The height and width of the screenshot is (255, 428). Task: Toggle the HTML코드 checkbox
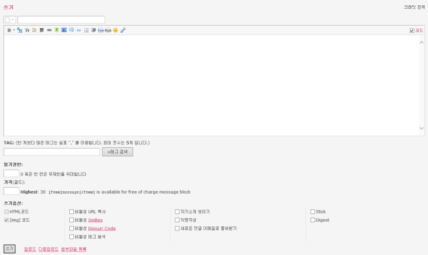6,212
